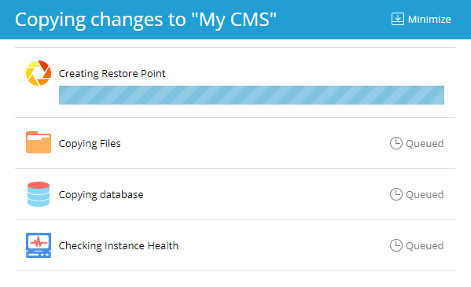Click the Minimize label in header
Image resolution: width=471 pixels, height=287 pixels.
coord(429,19)
